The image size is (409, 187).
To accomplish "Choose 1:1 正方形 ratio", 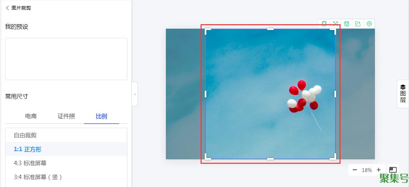I will [66, 149].
